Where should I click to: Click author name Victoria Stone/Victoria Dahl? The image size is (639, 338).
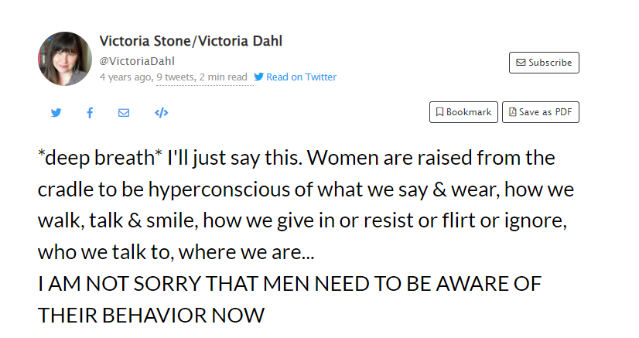[x=191, y=42]
